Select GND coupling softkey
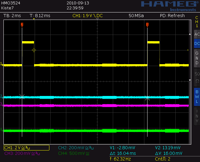Viewport: 200px width, 162px height. click(197, 58)
